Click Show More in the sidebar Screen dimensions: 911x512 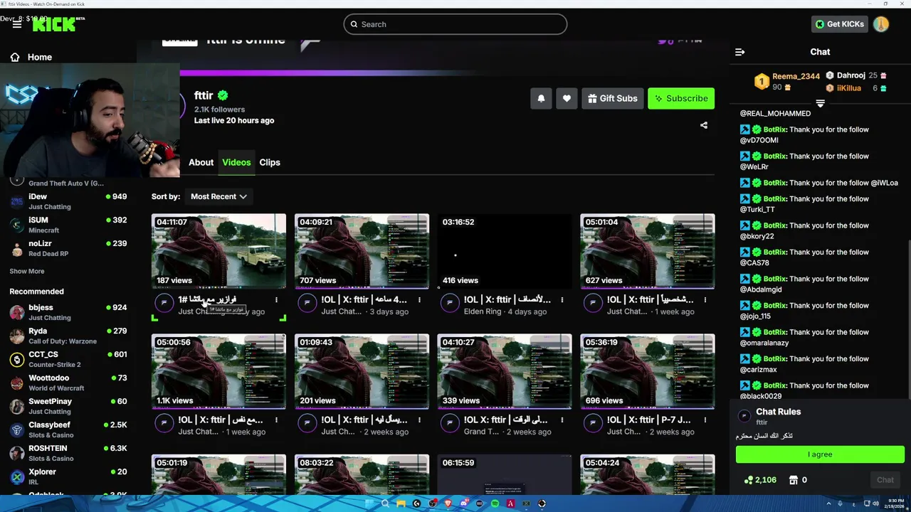27,271
